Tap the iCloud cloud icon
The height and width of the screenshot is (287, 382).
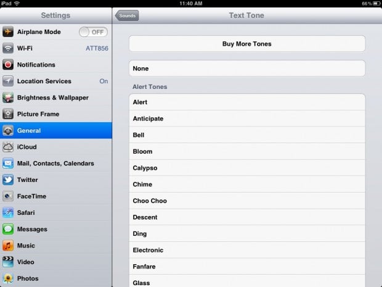point(8,147)
